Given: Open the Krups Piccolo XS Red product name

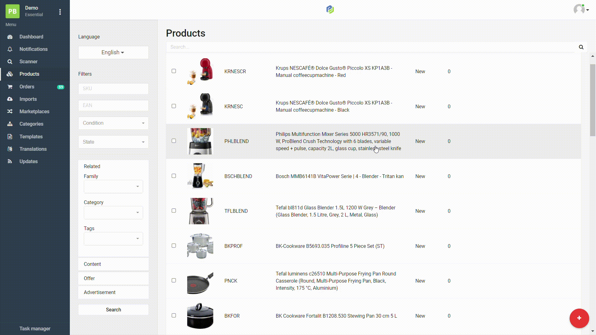Looking at the screenshot, I should [334, 72].
